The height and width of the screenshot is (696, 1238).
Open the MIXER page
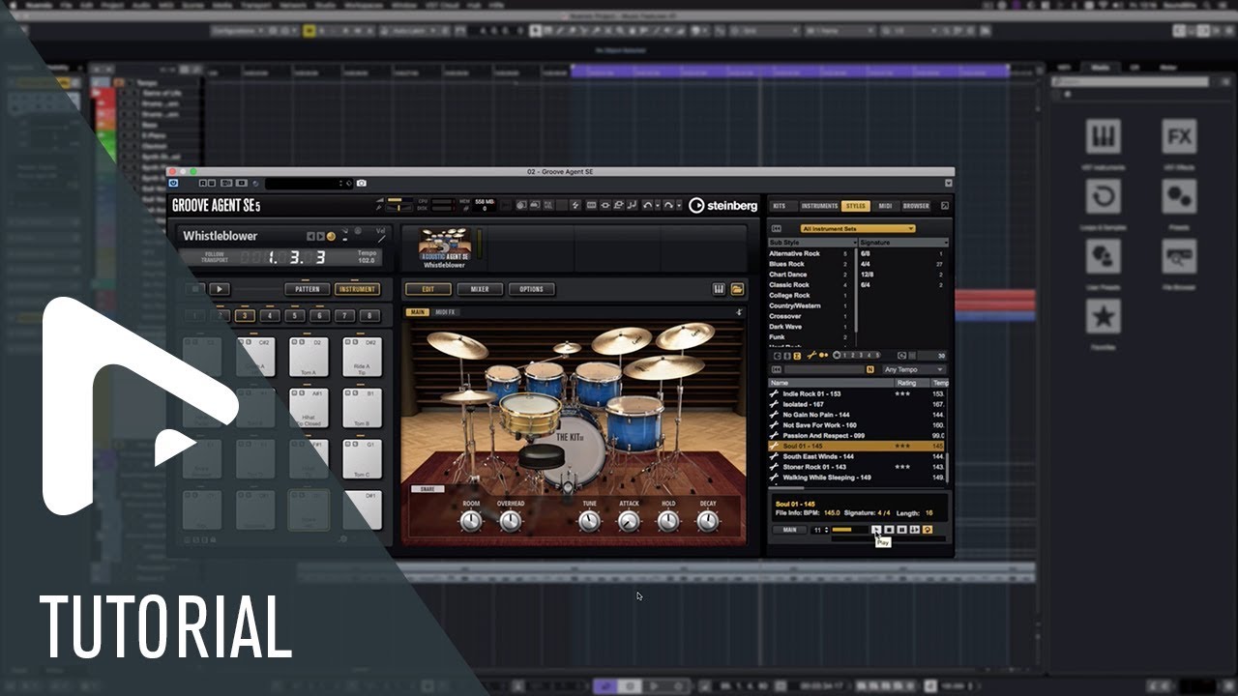click(x=480, y=289)
